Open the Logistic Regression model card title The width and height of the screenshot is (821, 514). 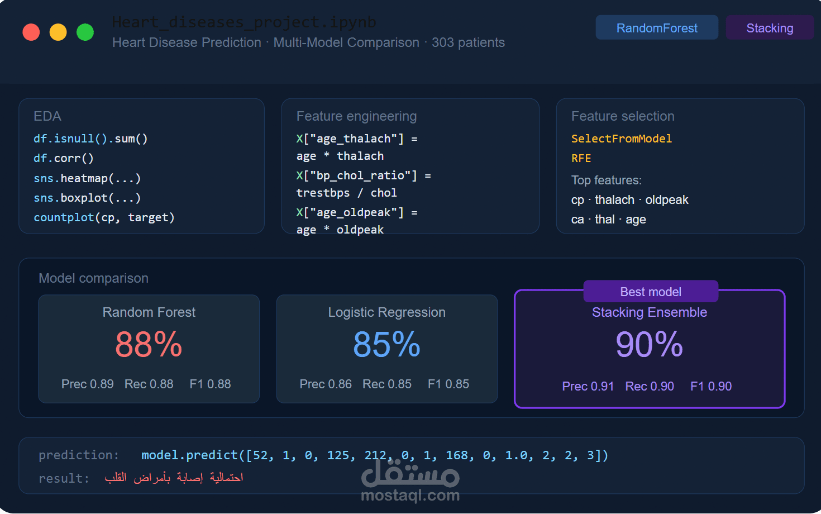coord(387,312)
